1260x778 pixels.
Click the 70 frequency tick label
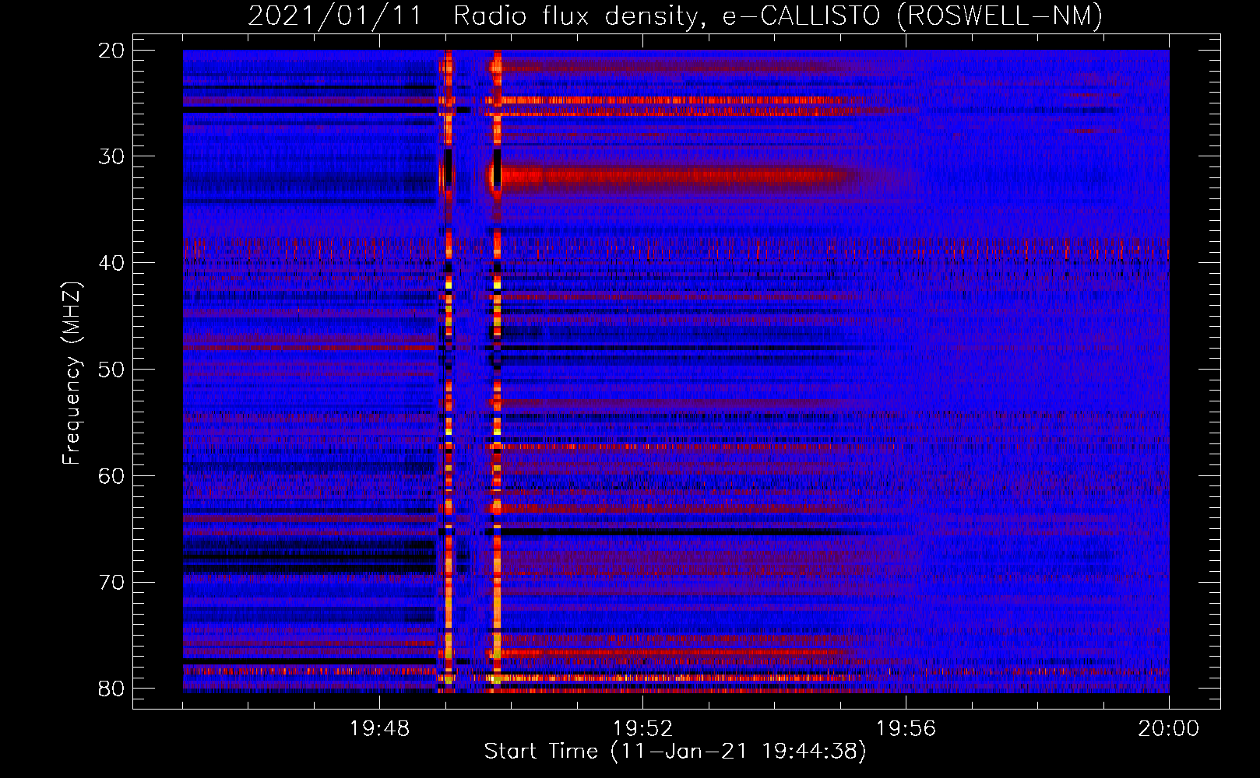coord(111,583)
